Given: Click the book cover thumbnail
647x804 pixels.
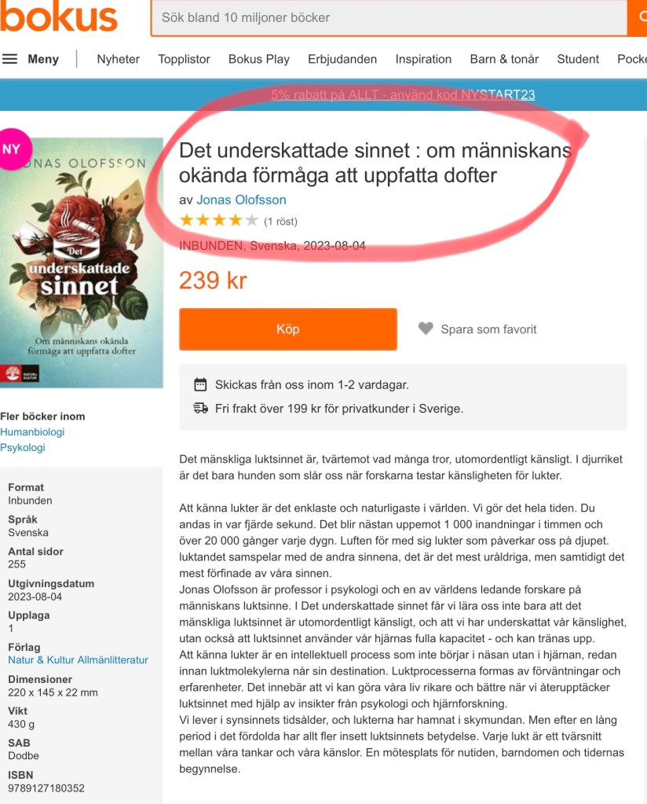Looking at the screenshot, I should [x=82, y=262].
